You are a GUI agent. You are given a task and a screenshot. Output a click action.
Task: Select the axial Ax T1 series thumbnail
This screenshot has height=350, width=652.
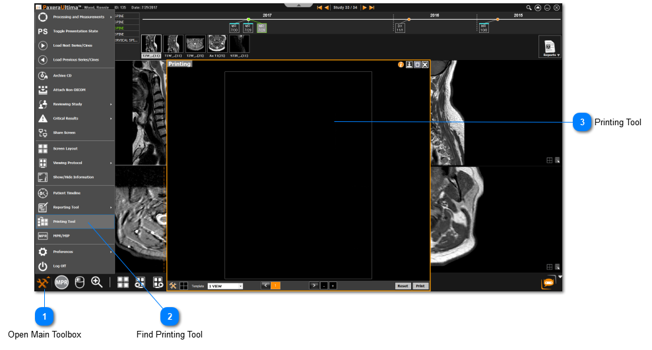pyautogui.click(x=217, y=44)
